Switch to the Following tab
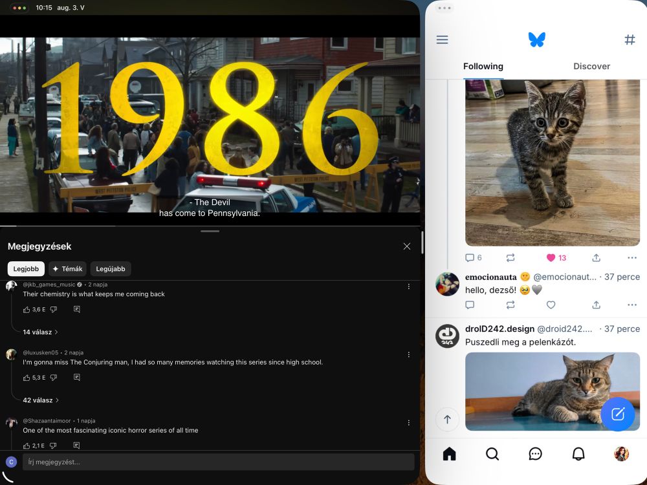This screenshot has height=485, width=647. click(483, 67)
